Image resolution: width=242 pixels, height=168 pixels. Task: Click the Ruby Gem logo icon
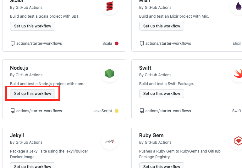238,141
